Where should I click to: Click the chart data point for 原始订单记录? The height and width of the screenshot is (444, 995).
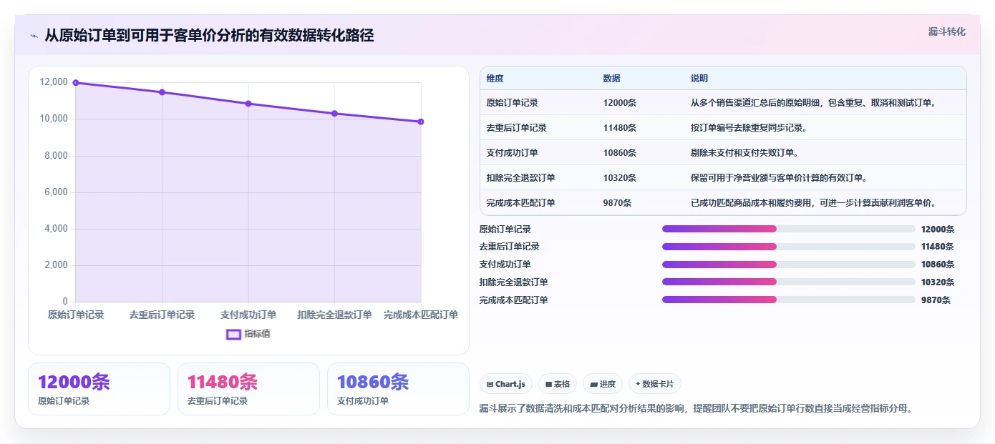76,83
